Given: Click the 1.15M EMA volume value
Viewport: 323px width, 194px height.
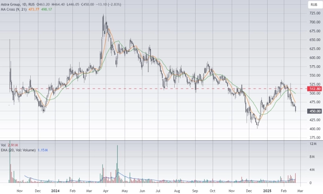Looking at the screenshot, I should click(43, 150).
